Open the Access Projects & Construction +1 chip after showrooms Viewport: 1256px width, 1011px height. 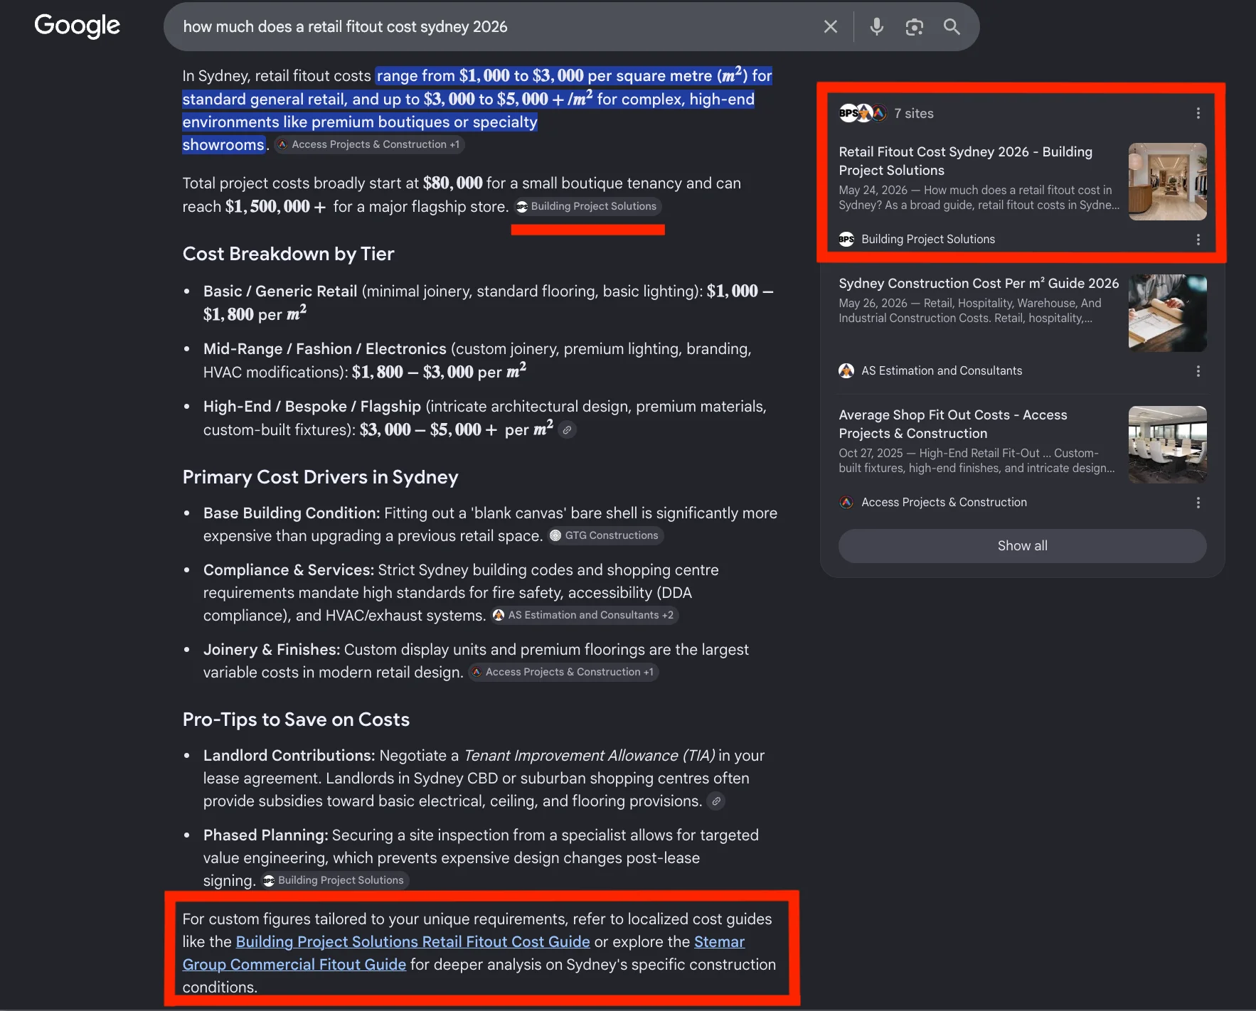click(x=369, y=144)
